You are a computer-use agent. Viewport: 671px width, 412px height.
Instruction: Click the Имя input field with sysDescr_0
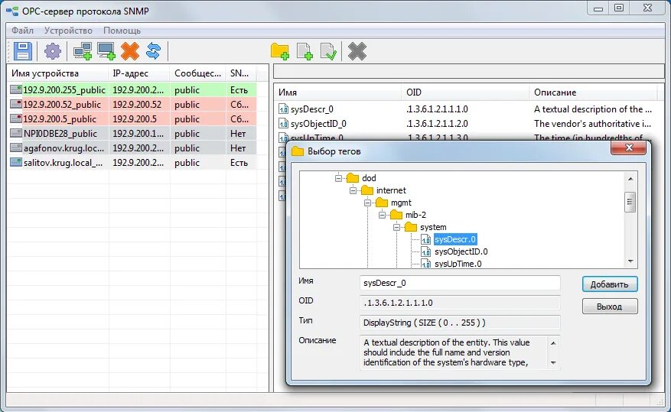[x=460, y=283]
